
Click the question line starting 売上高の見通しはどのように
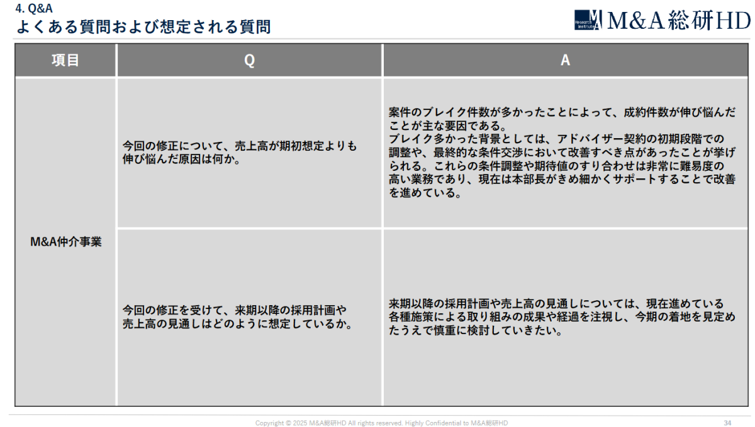pos(237,324)
